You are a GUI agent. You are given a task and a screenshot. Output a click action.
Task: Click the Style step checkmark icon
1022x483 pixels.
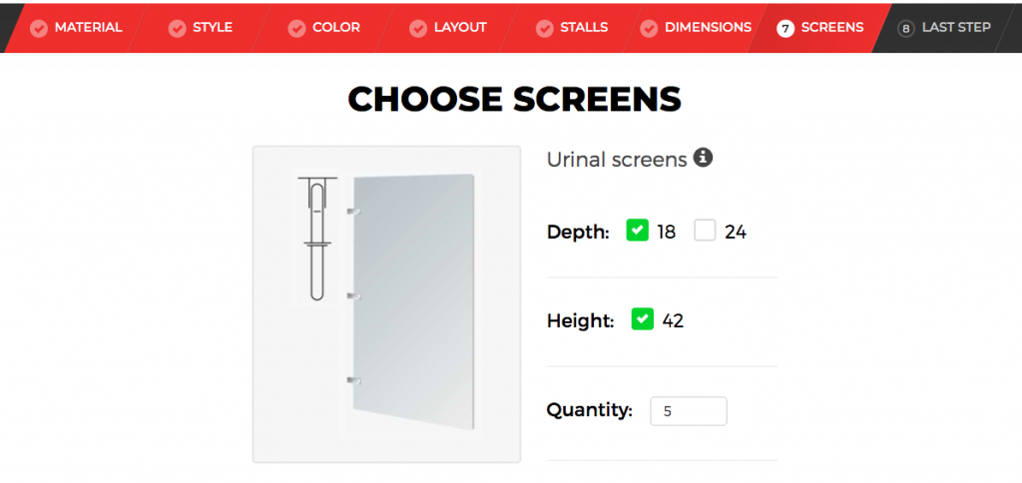coord(178,28)
